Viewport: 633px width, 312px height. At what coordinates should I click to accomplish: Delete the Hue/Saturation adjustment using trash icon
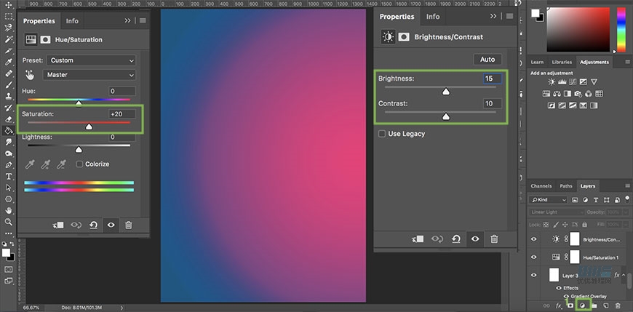coord(129,225)
